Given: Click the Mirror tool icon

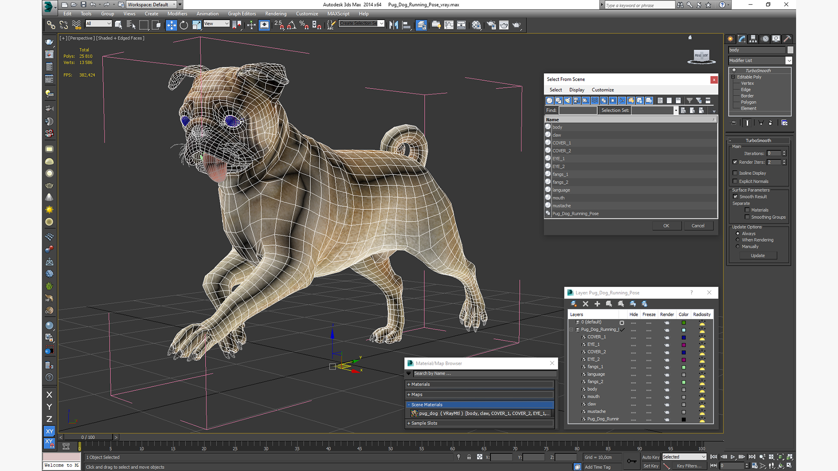Looking at the screenshot, I should 394,25.
